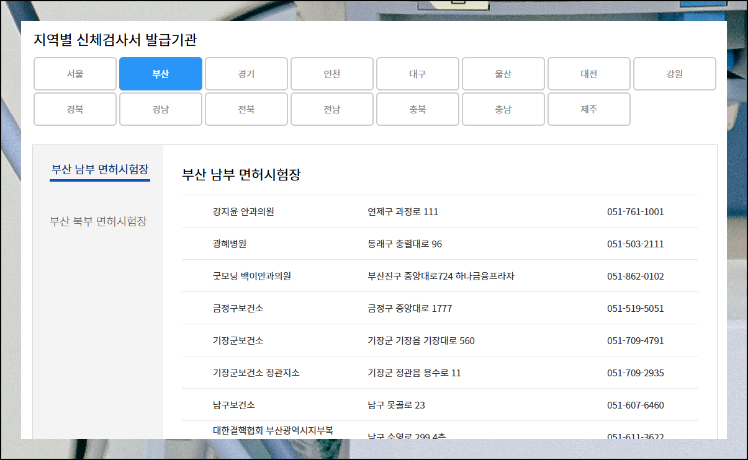748x460 pixels.
Task: Click address 기장군 정관읍 용수로 11
Action: (414, 373)
